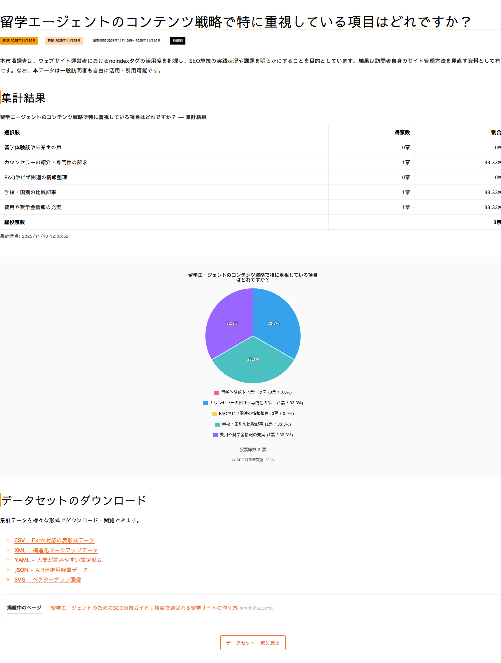Click the 集計結果 section heading
The image size is (501, 663).
23,98
